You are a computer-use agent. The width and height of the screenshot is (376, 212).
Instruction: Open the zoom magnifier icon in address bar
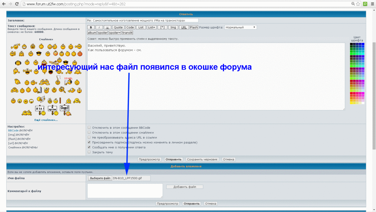click(353, 4)
